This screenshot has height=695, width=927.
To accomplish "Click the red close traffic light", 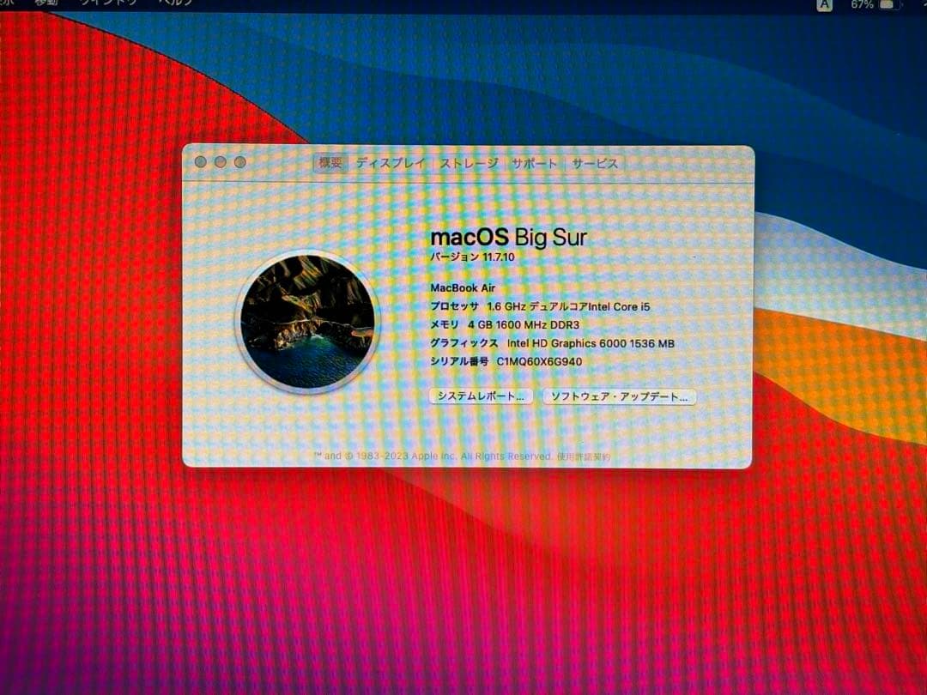I will coord(200,161).
